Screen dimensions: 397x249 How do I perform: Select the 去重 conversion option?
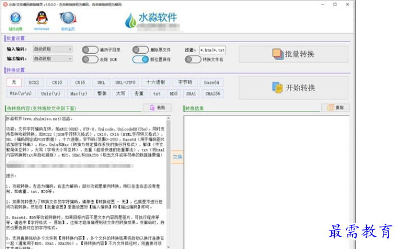click(139, 94)
